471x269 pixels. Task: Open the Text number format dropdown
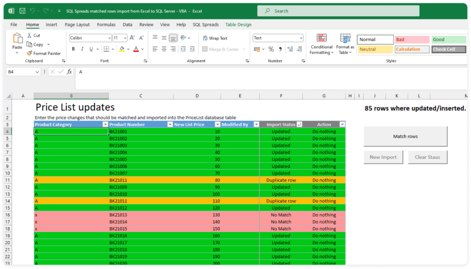point(301,38)
